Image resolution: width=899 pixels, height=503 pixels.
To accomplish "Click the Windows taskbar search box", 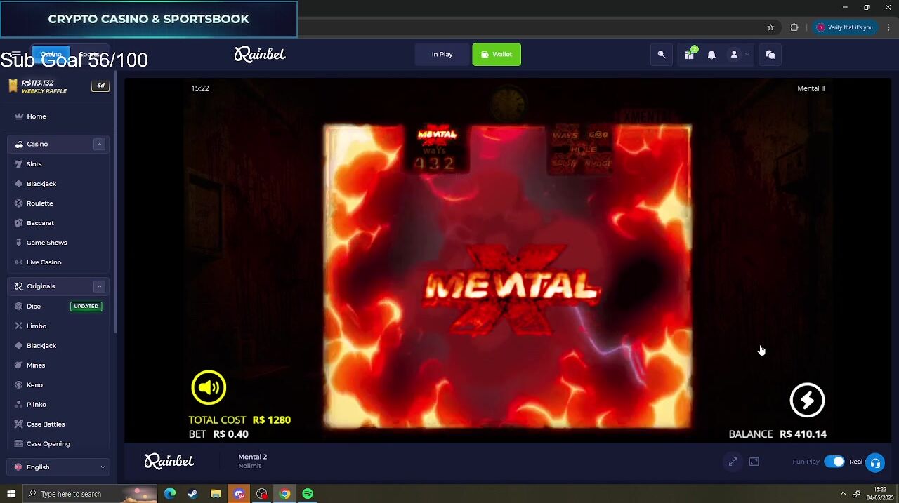I will [89, 494].
